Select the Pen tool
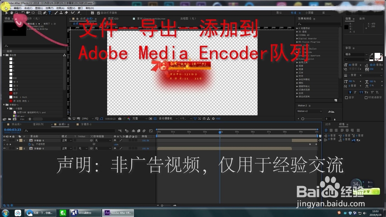Screen dimensions: 386x217 pos(44,13)
